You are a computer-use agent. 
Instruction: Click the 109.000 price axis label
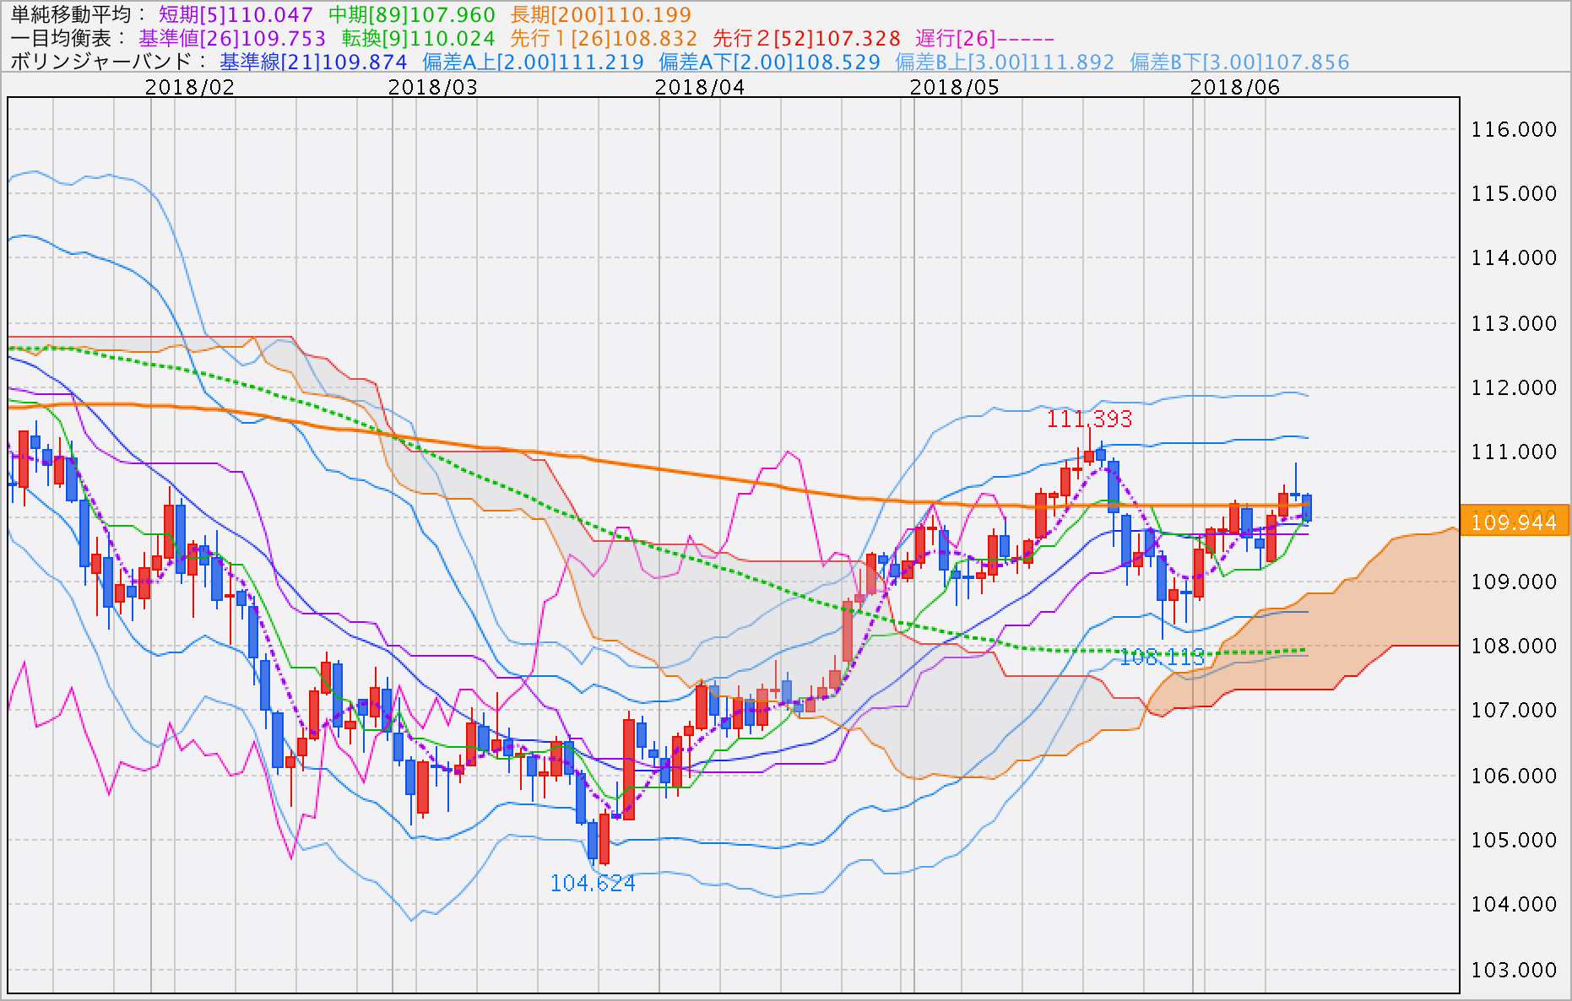[1514, 582]
